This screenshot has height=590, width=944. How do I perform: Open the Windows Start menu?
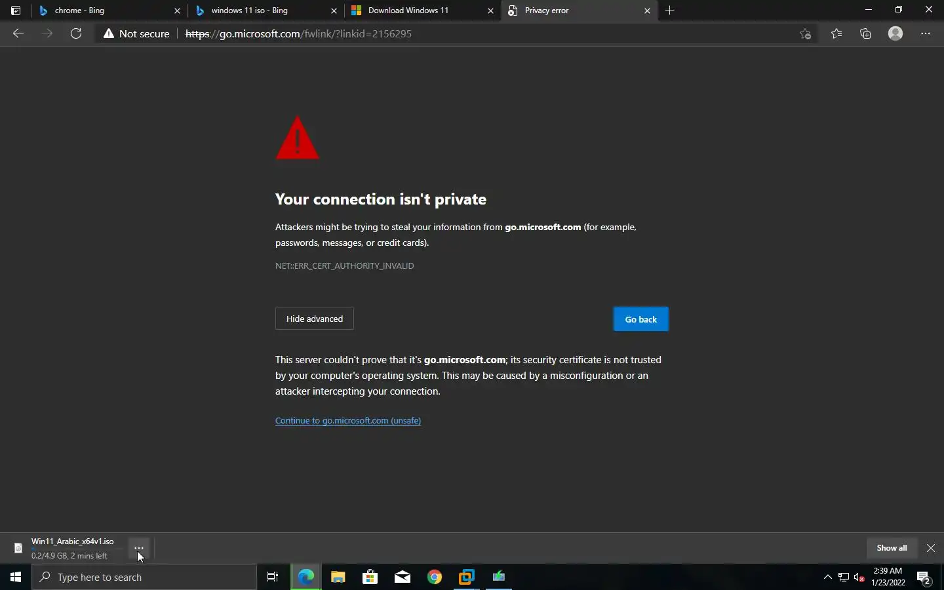16,578
